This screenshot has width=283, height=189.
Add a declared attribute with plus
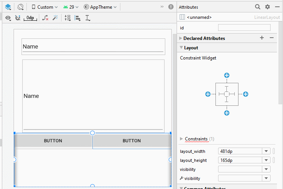tap(262, 38)
